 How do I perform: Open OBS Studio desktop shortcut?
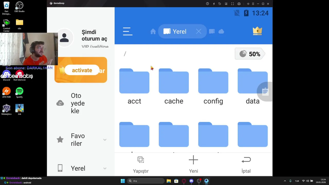coord(19,7)
